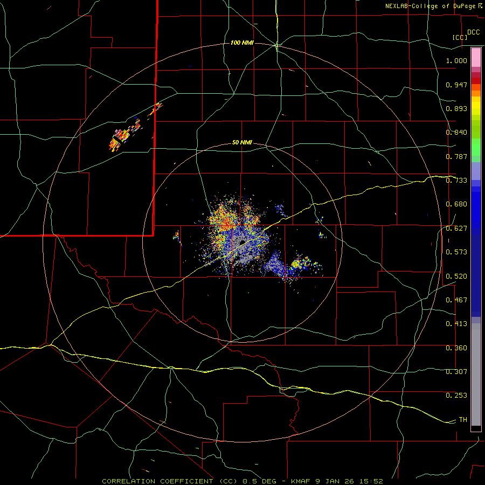Click the 0.893 legend value
The image size is (485, 485).
click(x=456, y=108)
